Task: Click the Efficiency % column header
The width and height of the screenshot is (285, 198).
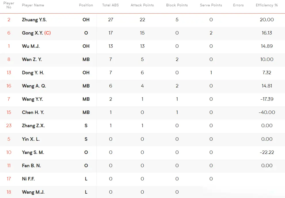Action: pyautogui.click(x=267, y=5)
